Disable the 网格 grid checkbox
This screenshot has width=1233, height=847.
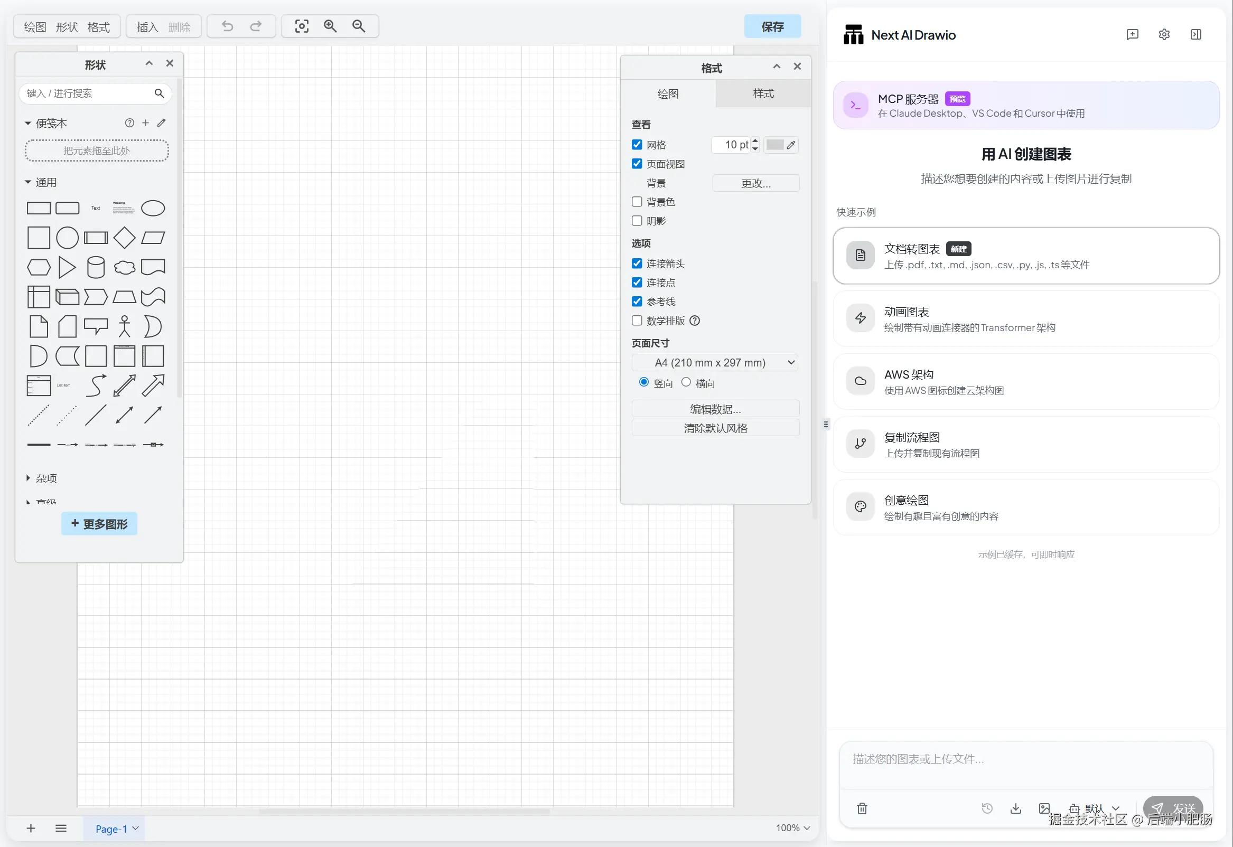[x=637, y=145]
